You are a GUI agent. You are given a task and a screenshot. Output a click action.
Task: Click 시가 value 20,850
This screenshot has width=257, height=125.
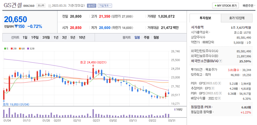[76, 28]
